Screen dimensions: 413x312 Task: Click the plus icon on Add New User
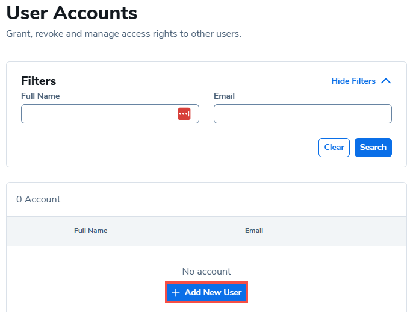coord(176,293)
